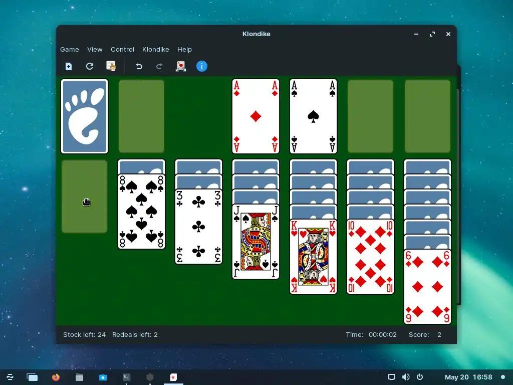The image size is (513, 385).
Task: Select the empty first tableau column
Action: click(84, 197)
